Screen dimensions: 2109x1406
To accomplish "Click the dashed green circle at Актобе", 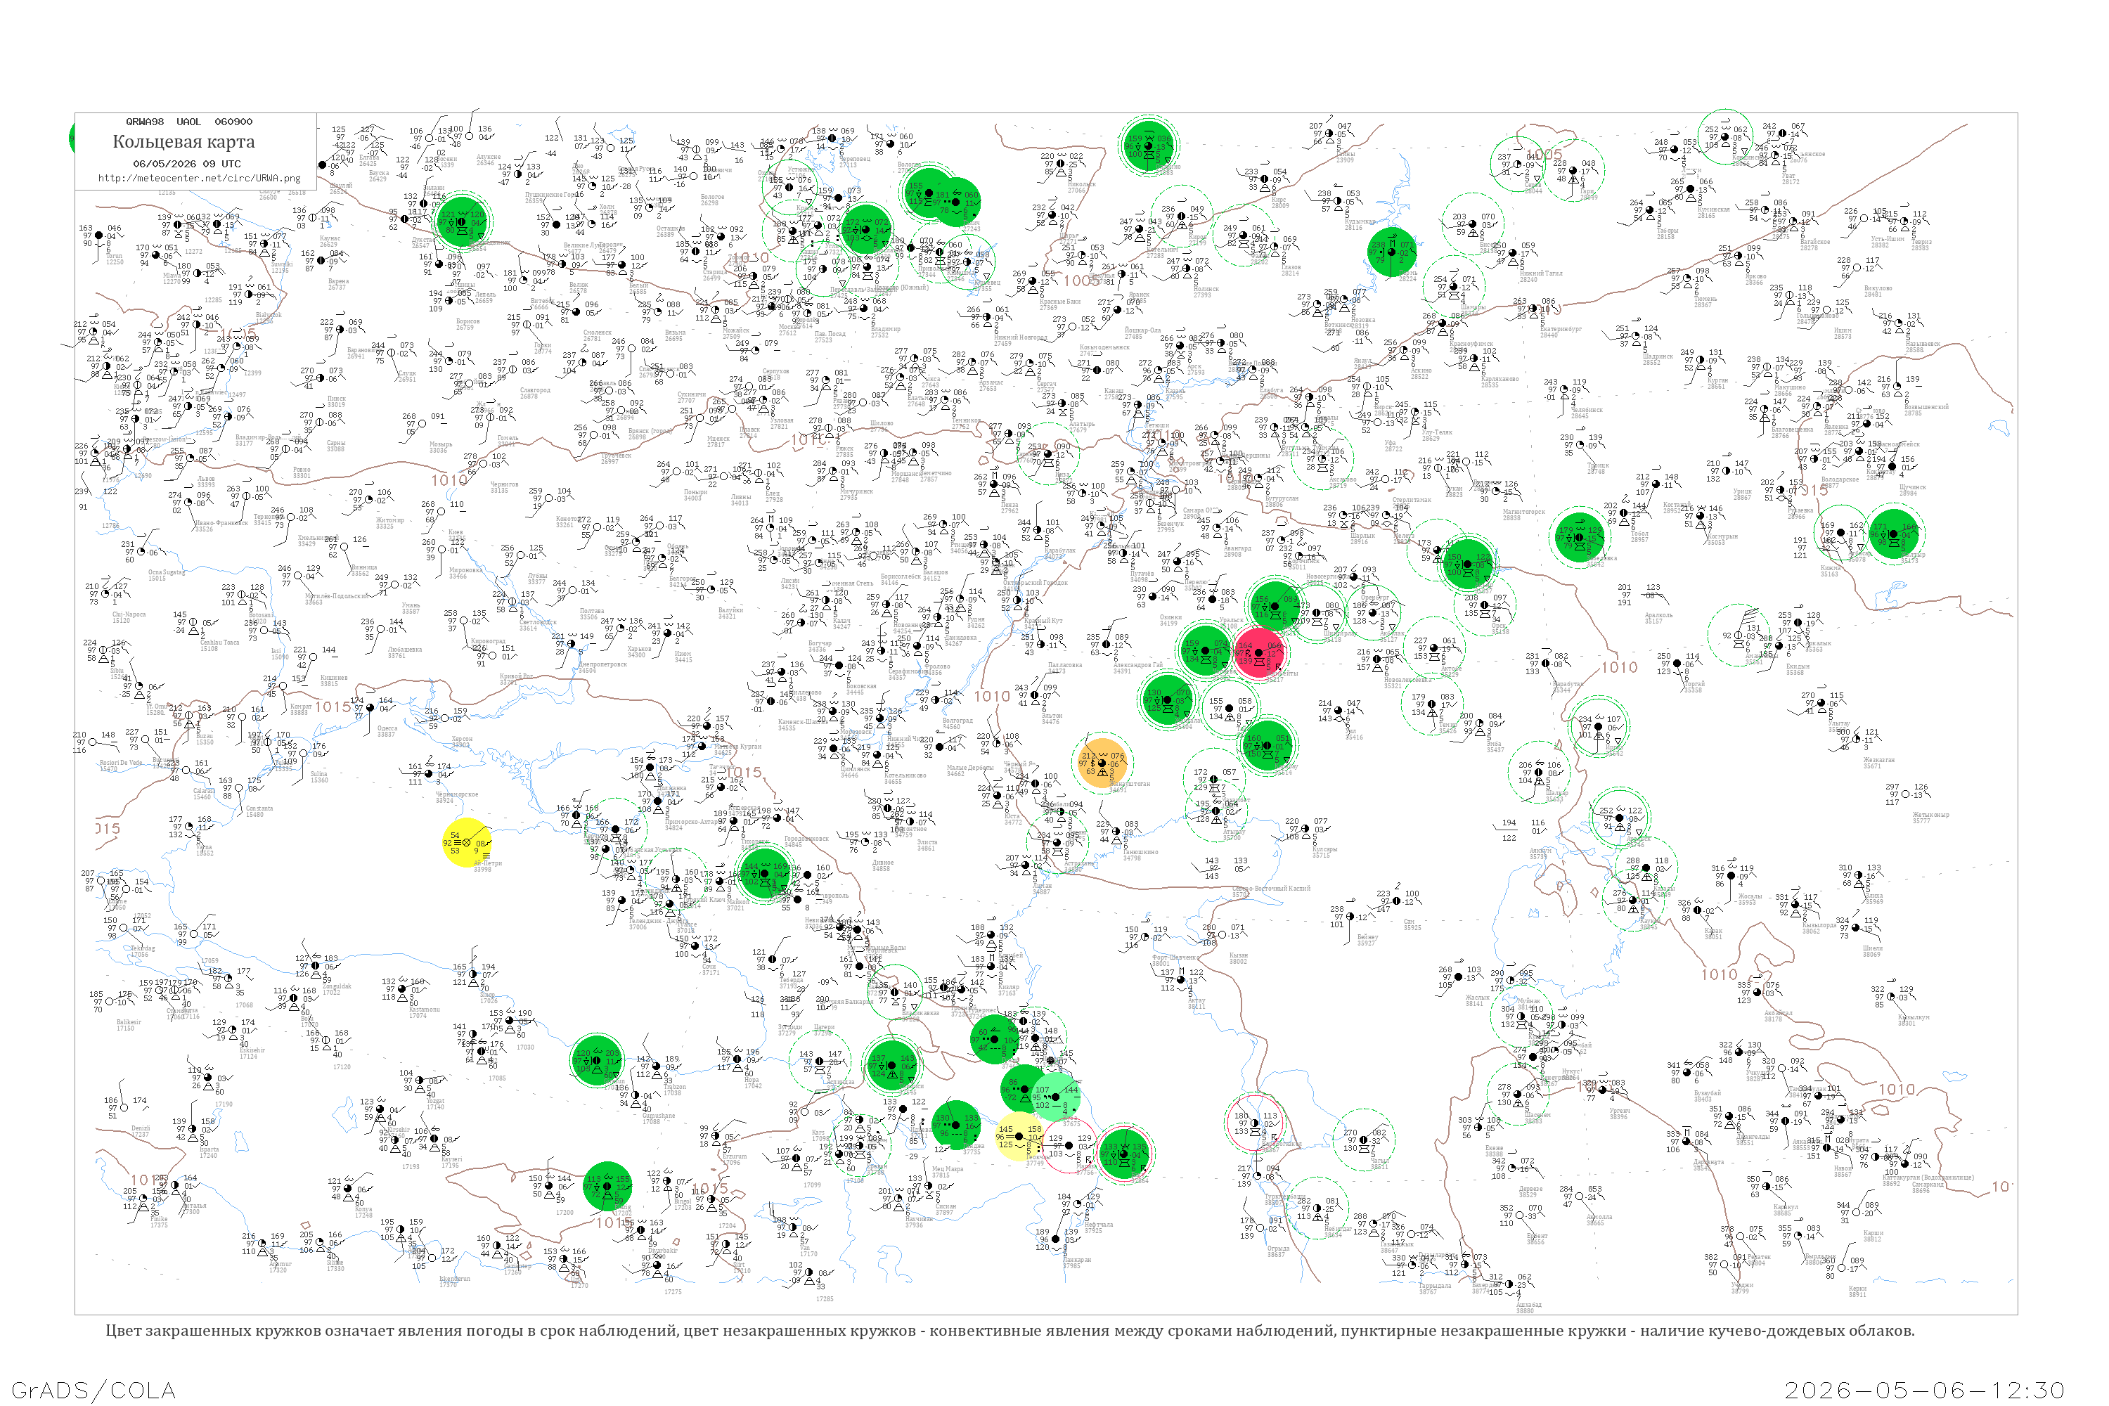I will tap(1434, 648).
